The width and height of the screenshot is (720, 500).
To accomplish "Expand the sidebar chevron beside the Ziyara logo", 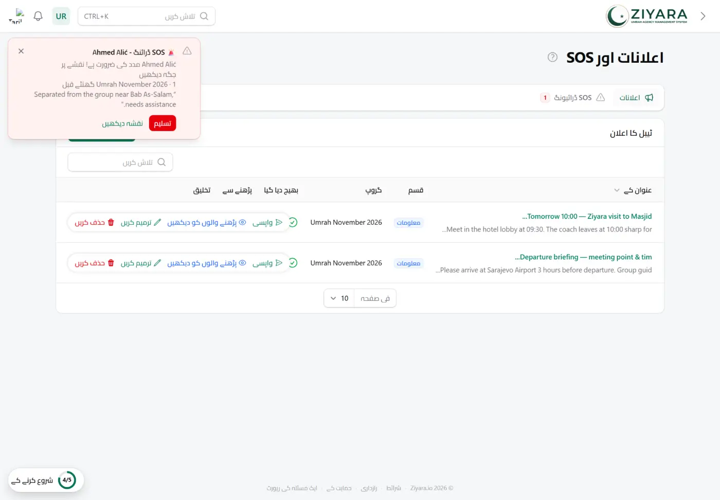I will [x=703, y=16].
